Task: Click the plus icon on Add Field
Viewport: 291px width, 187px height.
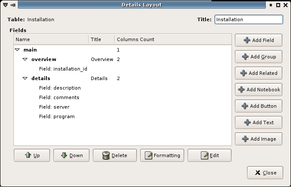Action: [x=247, y=40]
